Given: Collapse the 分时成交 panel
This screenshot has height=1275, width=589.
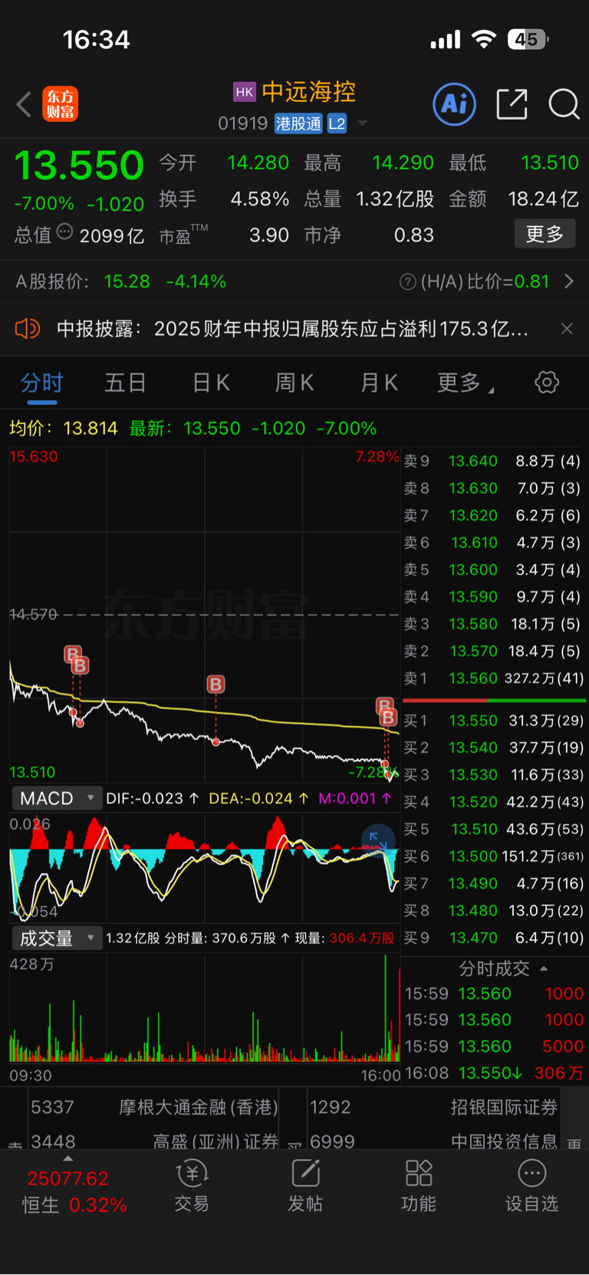Looking at the screenshot, I should coord(502,969).
